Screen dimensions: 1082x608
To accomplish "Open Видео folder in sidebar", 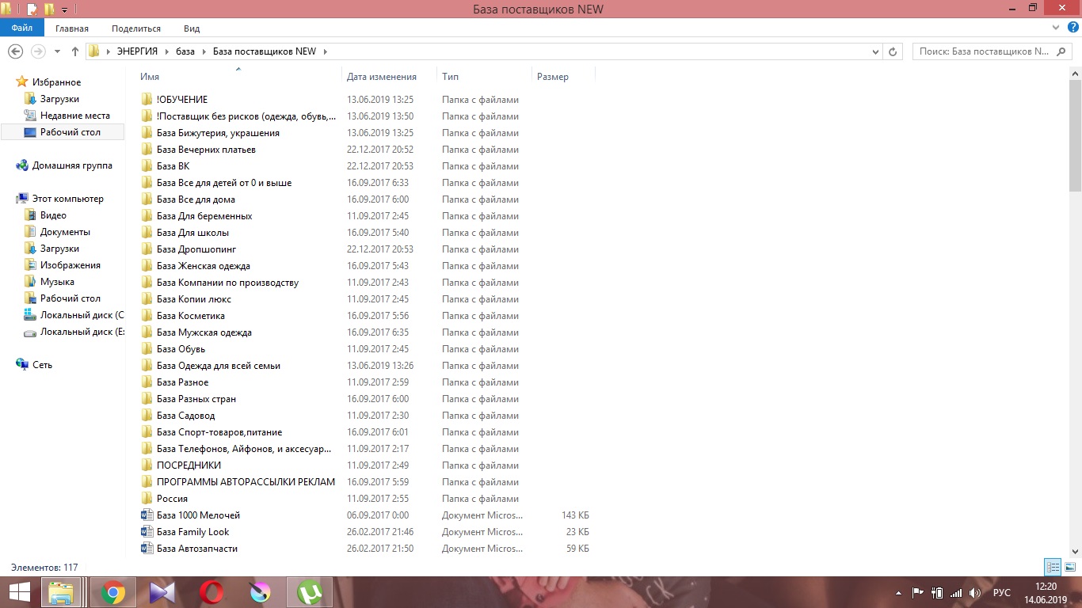I will [x=53, y=215].
